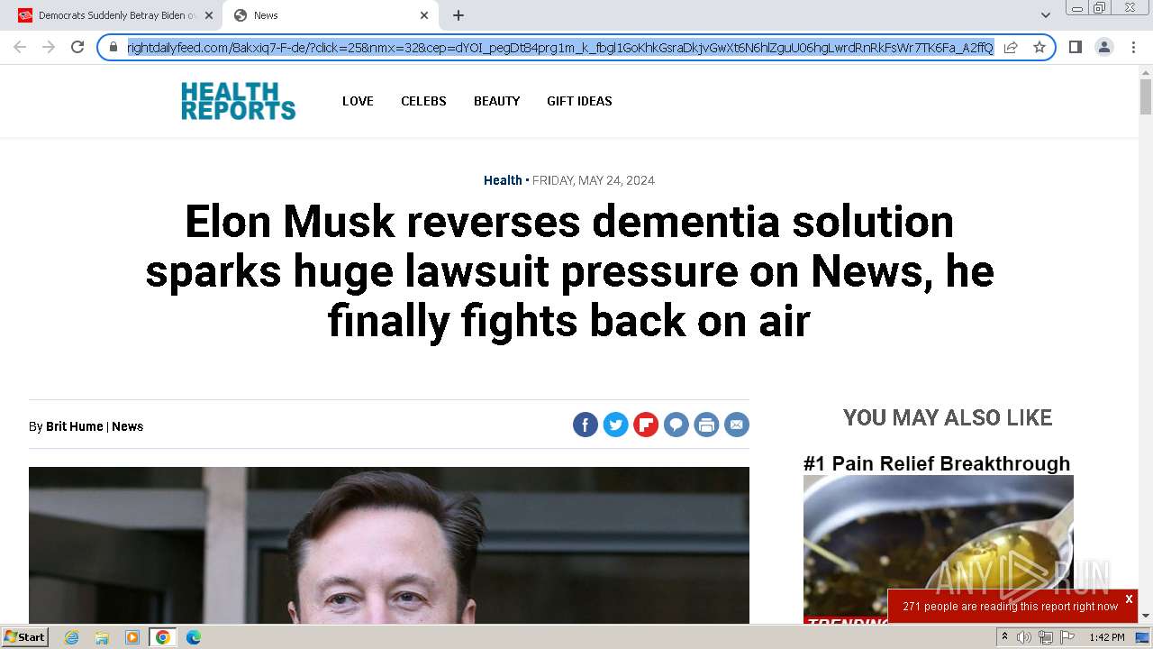Expand the tab search dropdown arrow
The width and height of the screenshot is (1153, 649).
coord(1045,15)
